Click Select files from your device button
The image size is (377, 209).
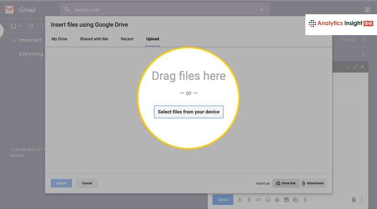[188, 112]
